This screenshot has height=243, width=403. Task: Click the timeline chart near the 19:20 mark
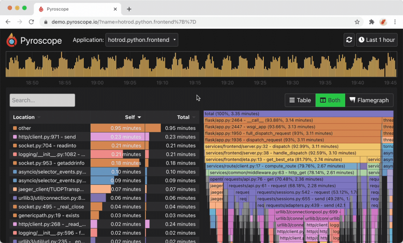click(227, 67)
